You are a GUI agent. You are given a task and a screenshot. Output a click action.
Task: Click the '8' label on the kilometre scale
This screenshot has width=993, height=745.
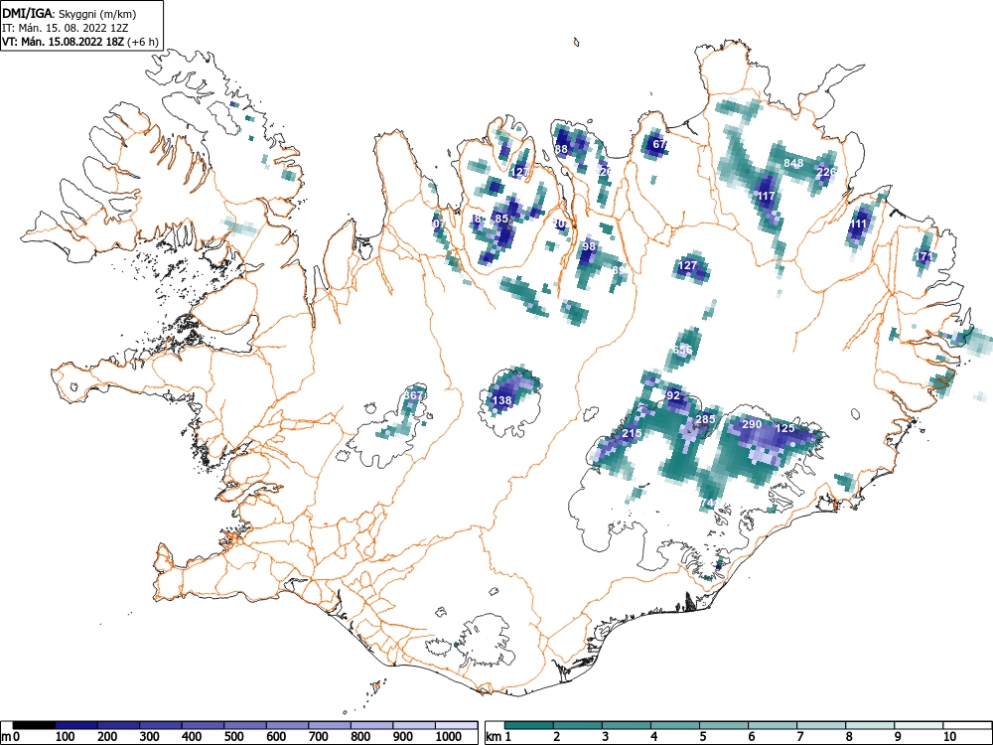click(849, 736)
